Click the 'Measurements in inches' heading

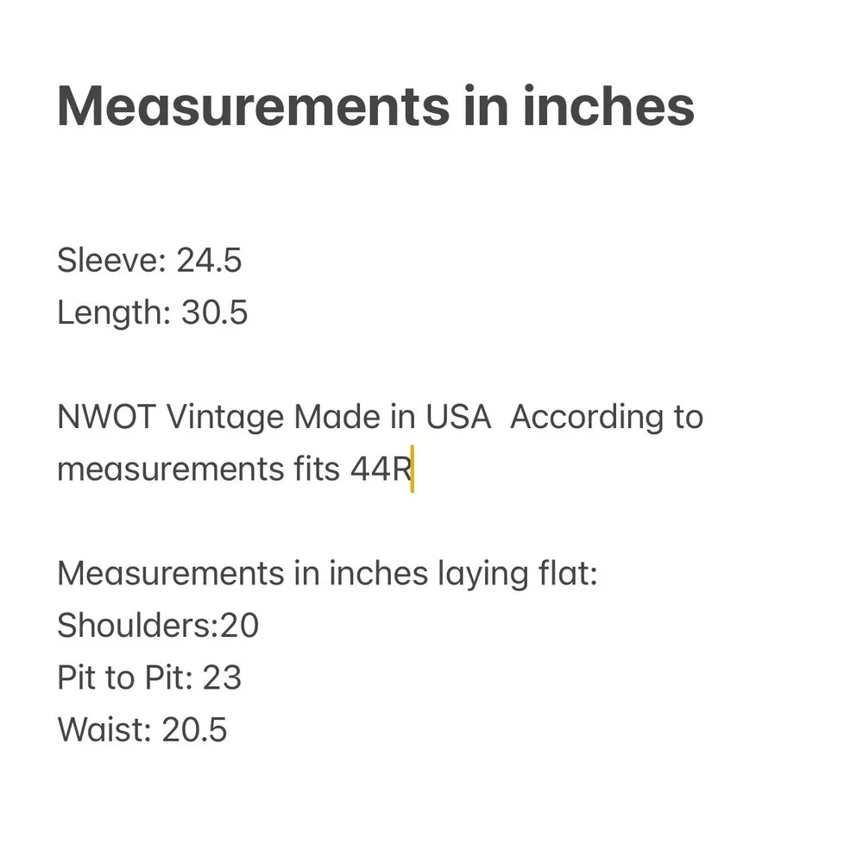(375, 107)
